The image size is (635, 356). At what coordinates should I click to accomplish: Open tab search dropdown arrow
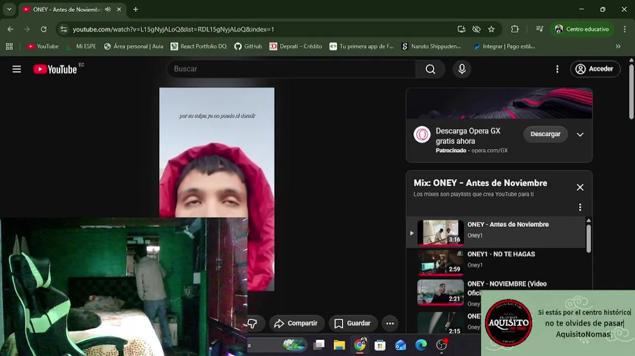coord(9,9)
